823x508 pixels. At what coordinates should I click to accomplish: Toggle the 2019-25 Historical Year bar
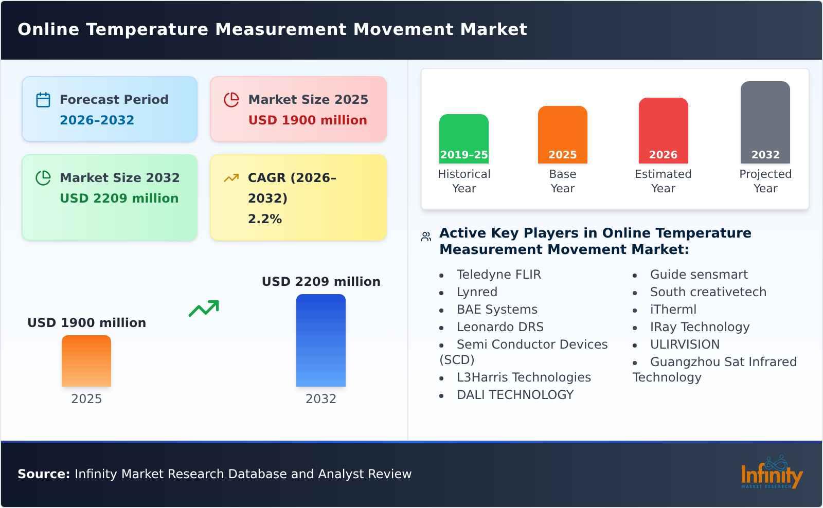[463, 138]
